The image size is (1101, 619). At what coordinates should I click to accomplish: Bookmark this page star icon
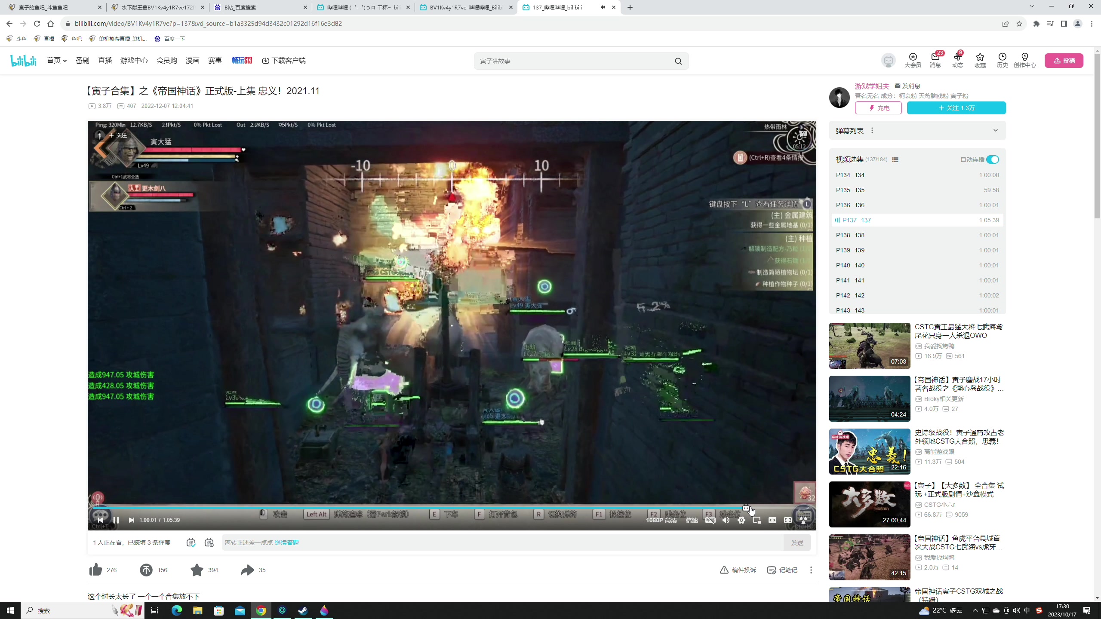point(1019,24)
